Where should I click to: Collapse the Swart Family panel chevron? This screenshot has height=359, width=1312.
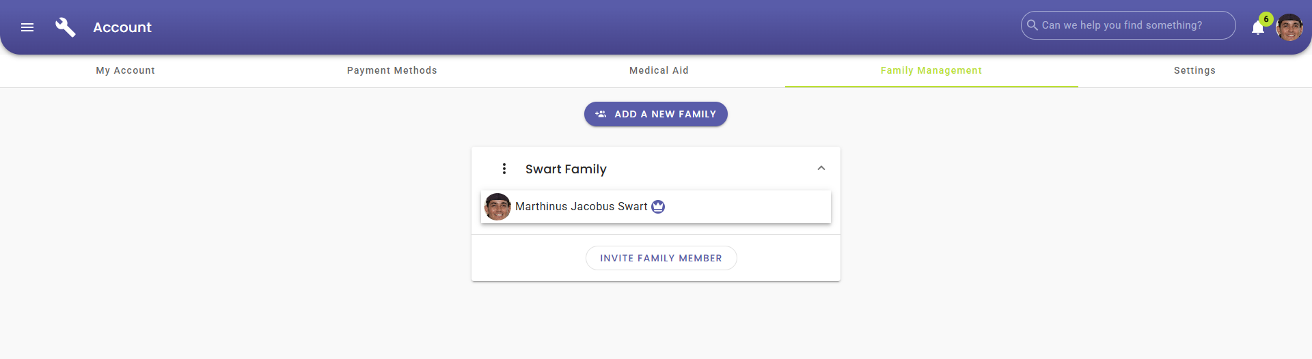tap(821, 169)
